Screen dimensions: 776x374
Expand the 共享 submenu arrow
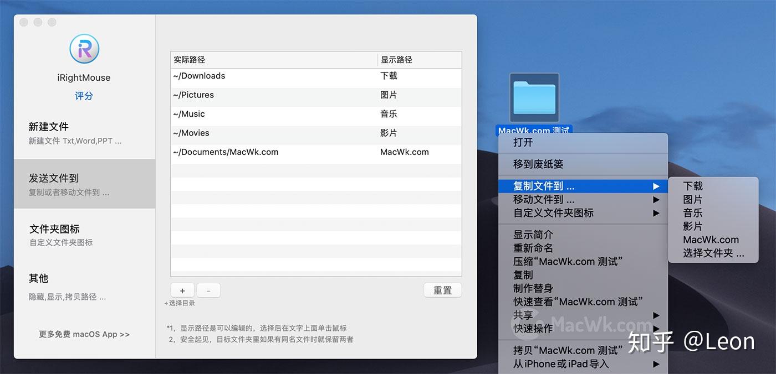[656, 315]
